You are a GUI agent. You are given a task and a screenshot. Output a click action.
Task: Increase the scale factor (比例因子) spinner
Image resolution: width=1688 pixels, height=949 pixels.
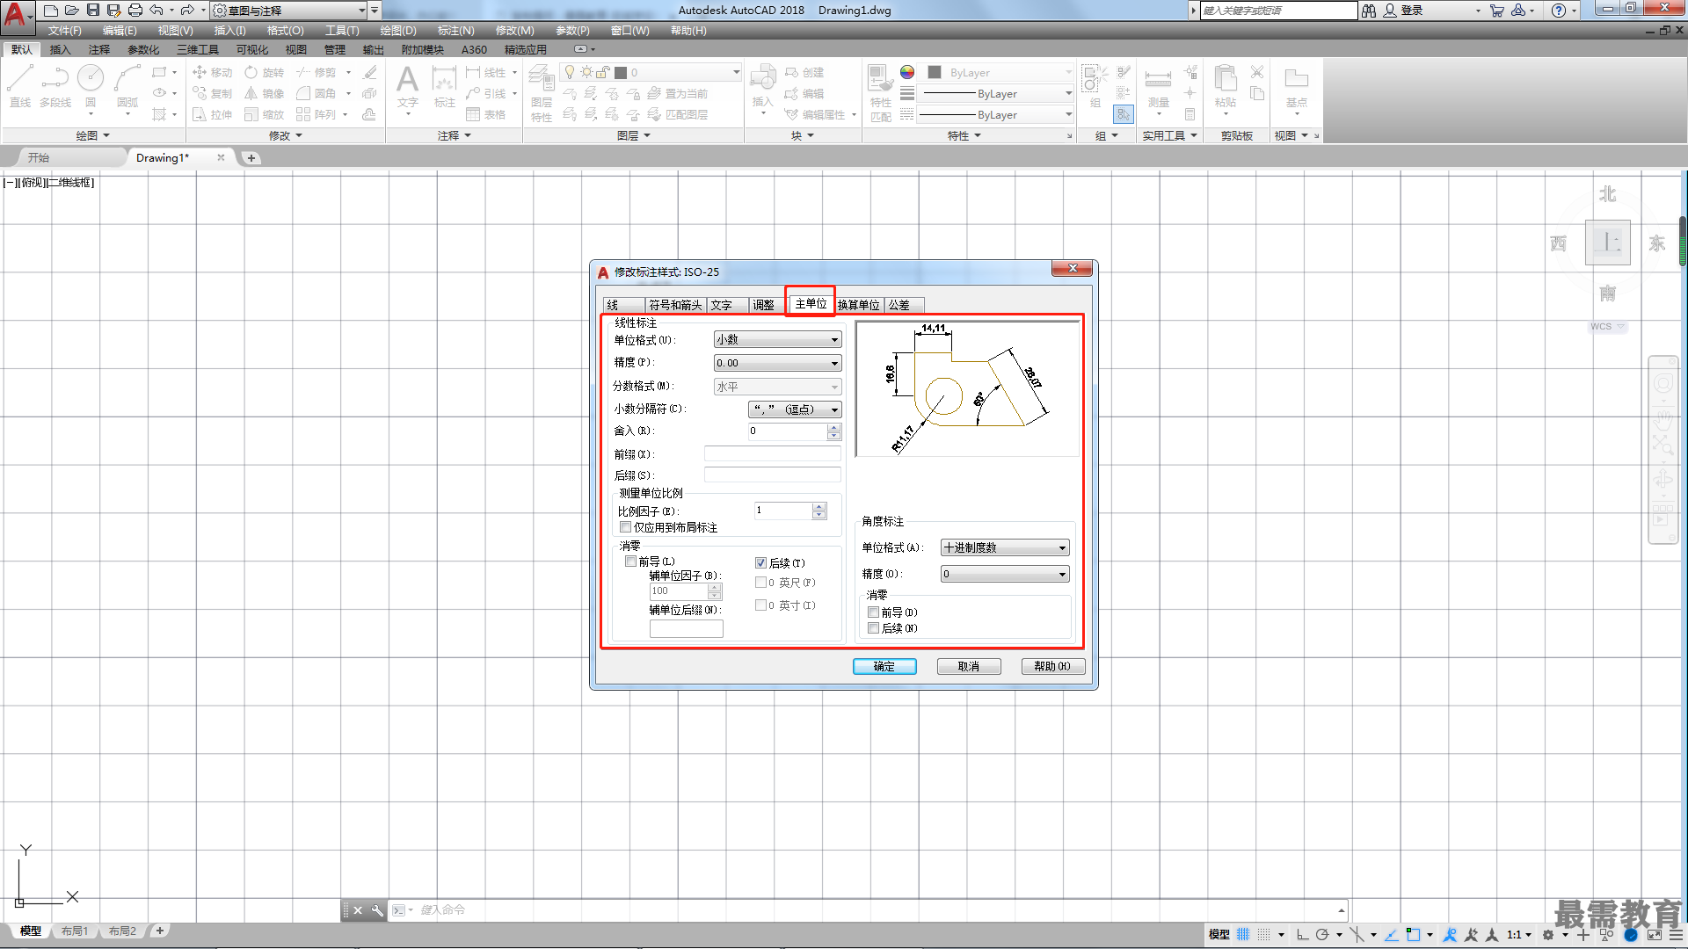[819, 507]
